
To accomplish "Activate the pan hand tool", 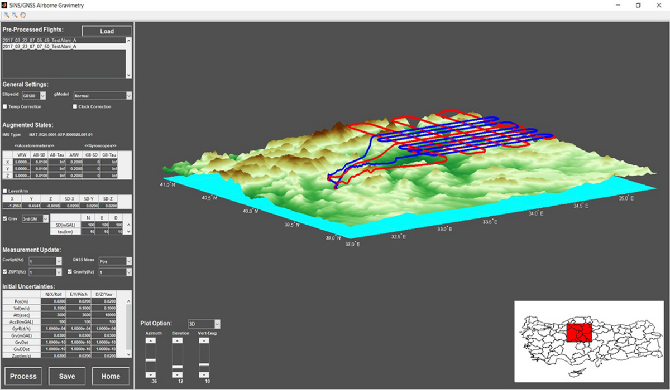I will coord(23,15).
